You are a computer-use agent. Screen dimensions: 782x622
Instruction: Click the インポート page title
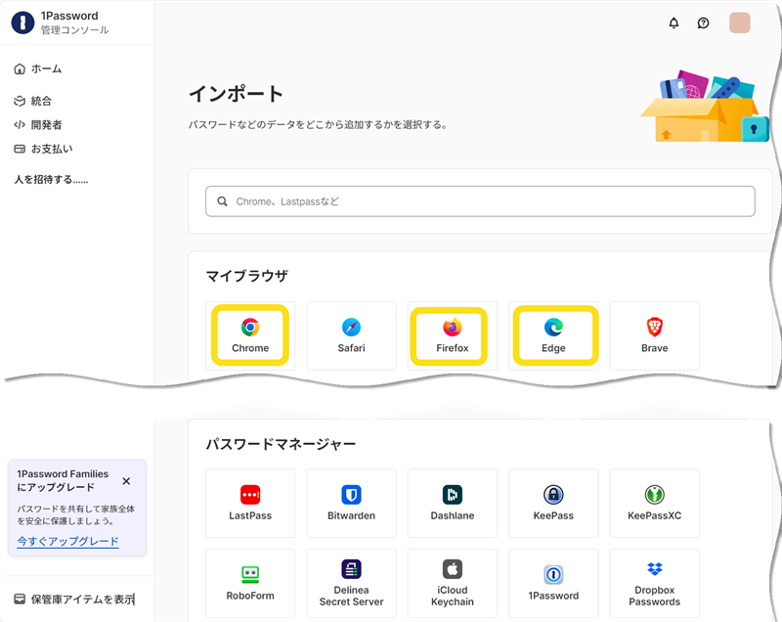coord(237,94)
